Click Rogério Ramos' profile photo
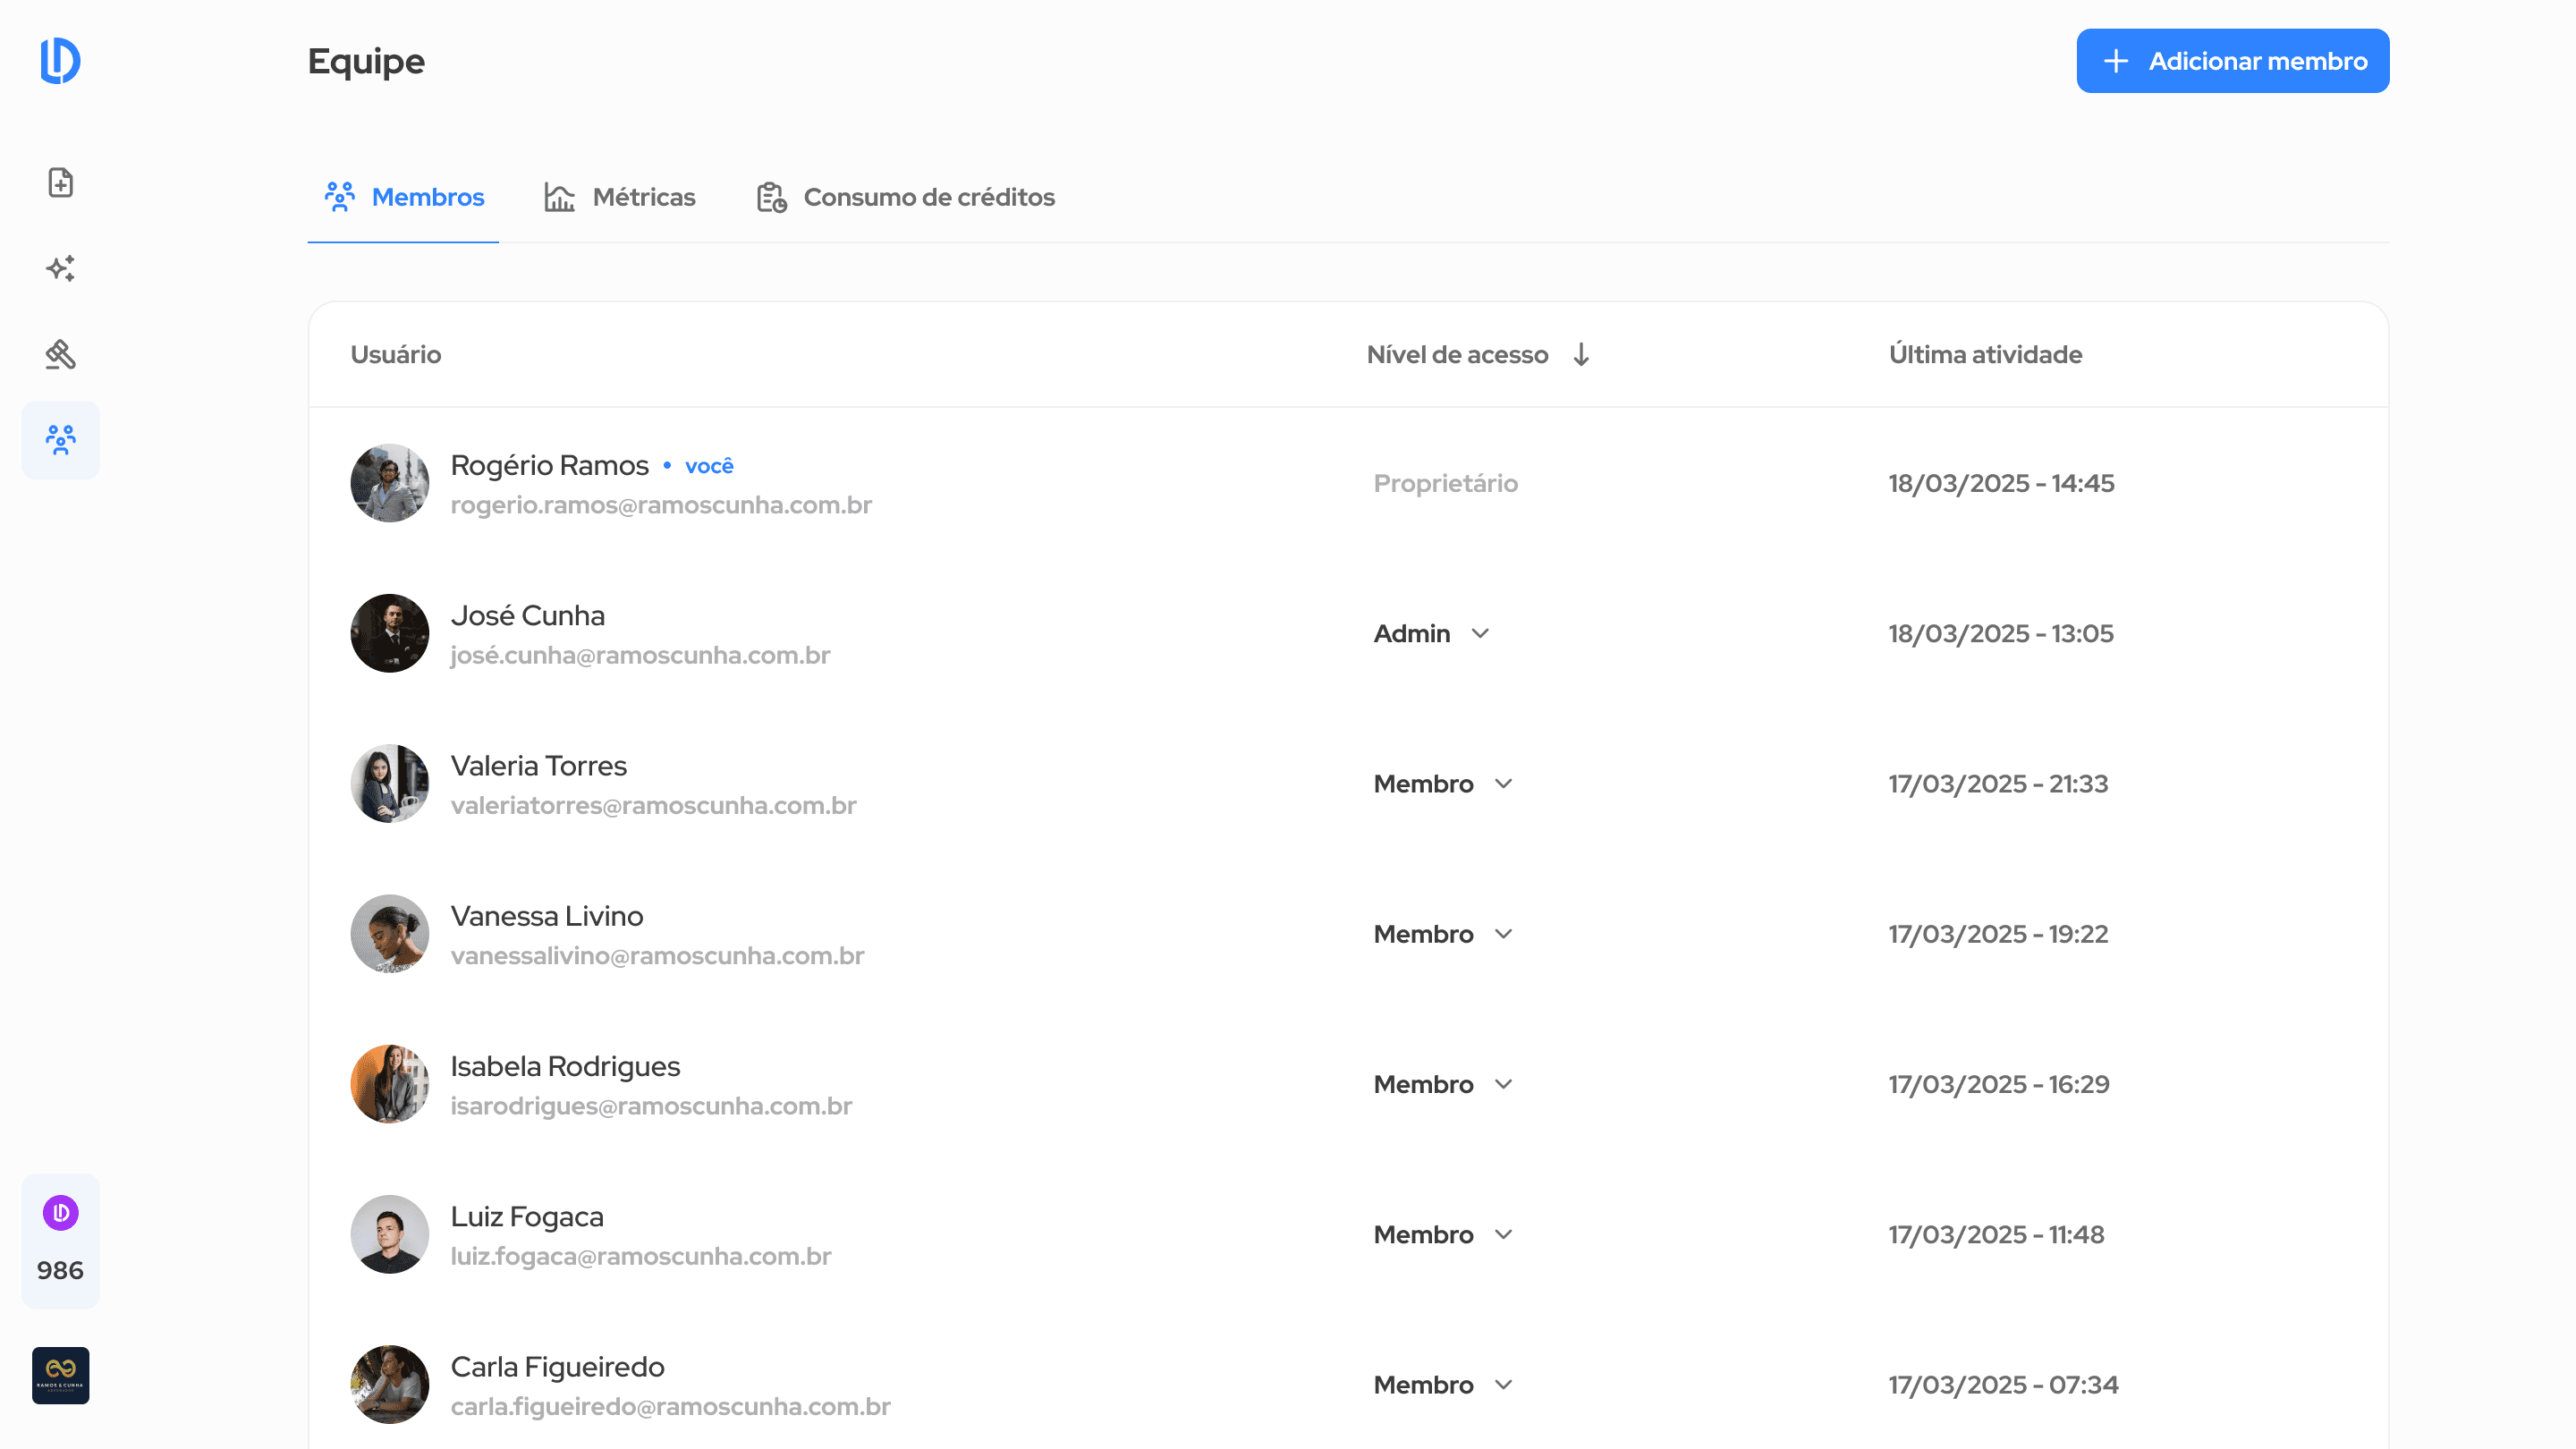The image size is (2576, 1449). [389, 483]
